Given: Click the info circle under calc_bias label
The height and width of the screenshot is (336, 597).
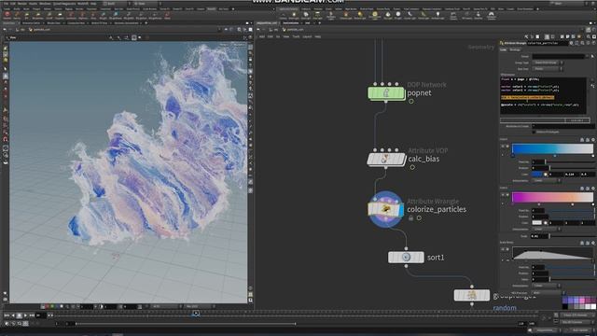Looking at the screenshot, I should pos(412,167).
